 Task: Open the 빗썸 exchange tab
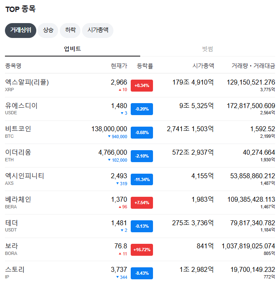click(x=207, y=49)
